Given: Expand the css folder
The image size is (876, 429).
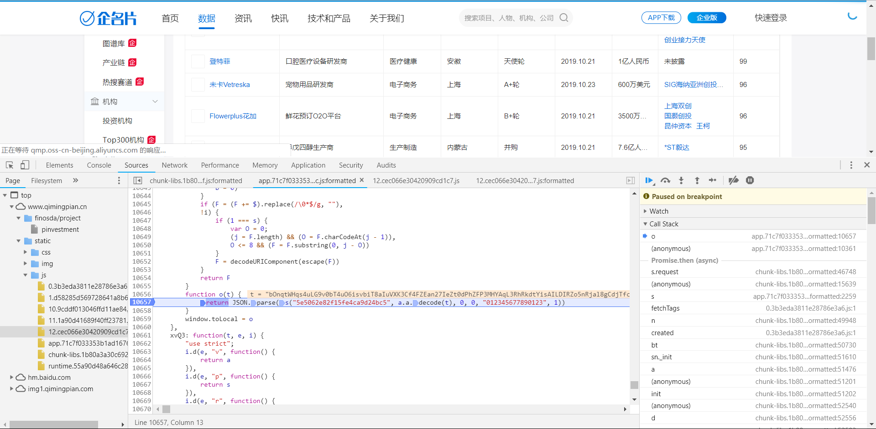Looking at the screenshot, I should click(26, 252).
